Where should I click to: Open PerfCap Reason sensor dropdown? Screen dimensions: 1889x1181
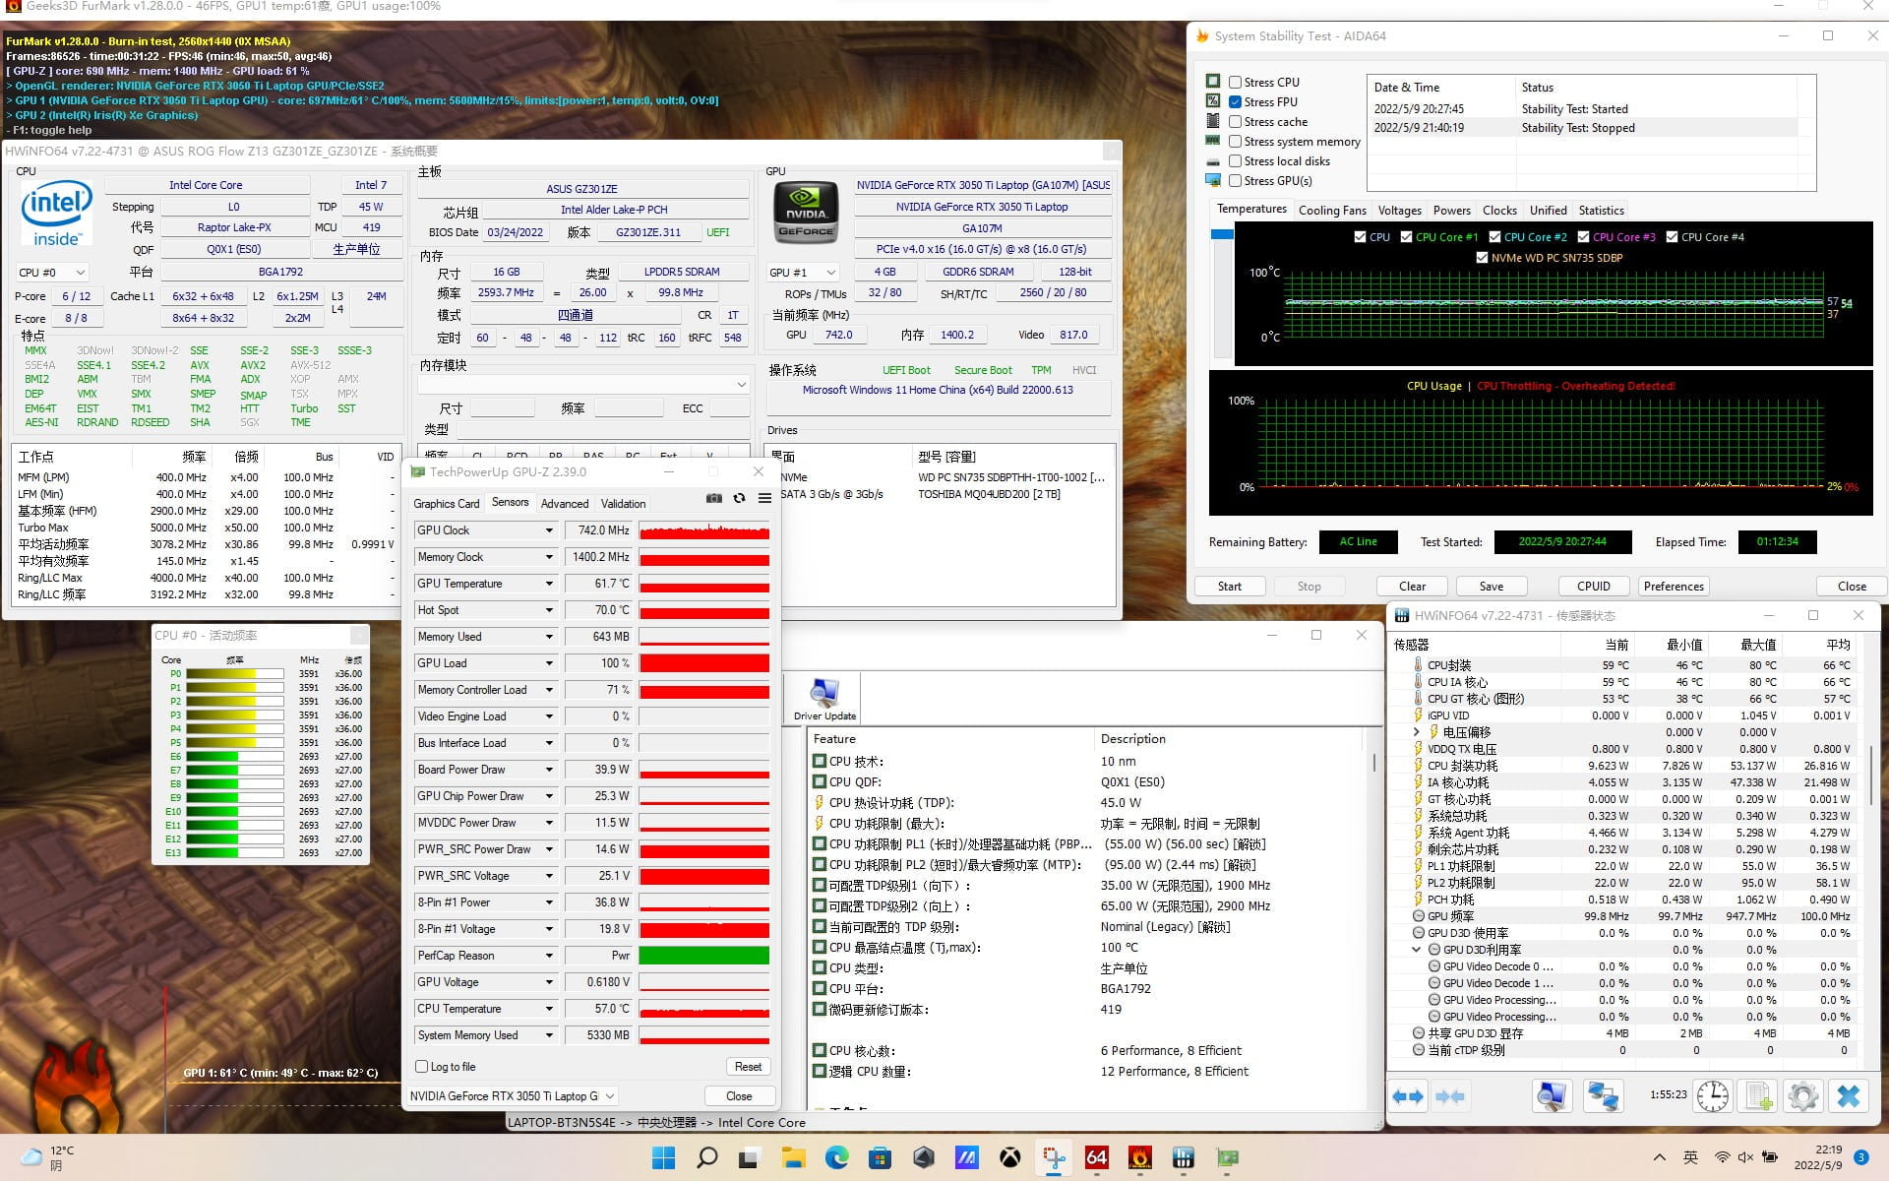point(549,956)
